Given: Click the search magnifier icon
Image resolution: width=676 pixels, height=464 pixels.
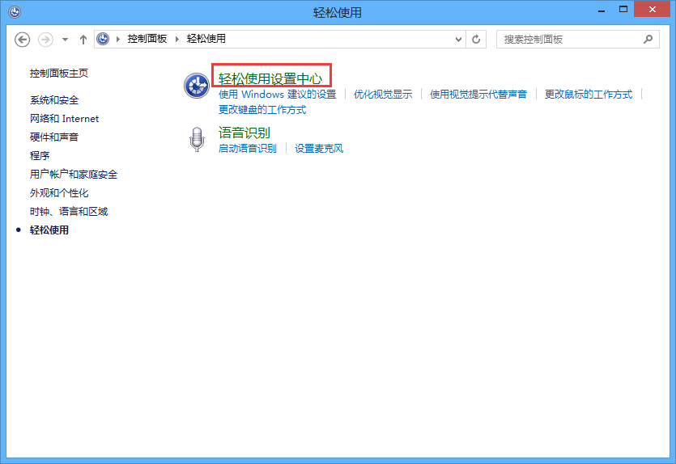Looking at the screenshot, I should click(x=648, y=39).
